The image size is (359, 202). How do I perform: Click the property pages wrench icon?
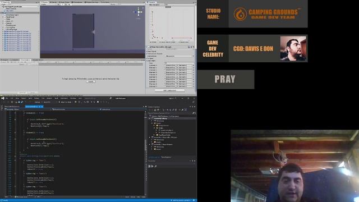[x=155, y=166]
